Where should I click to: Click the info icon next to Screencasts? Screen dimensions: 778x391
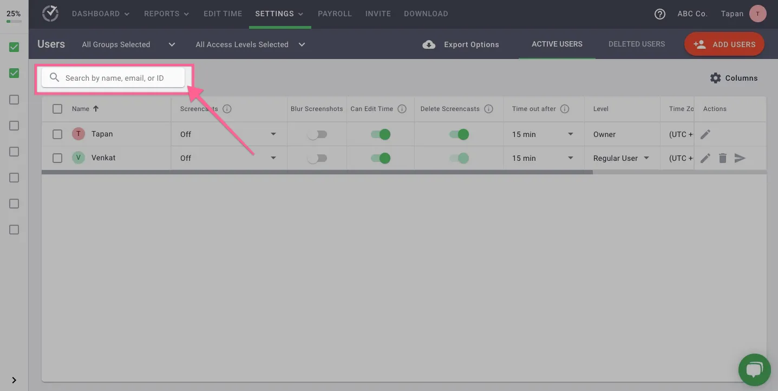227,109
